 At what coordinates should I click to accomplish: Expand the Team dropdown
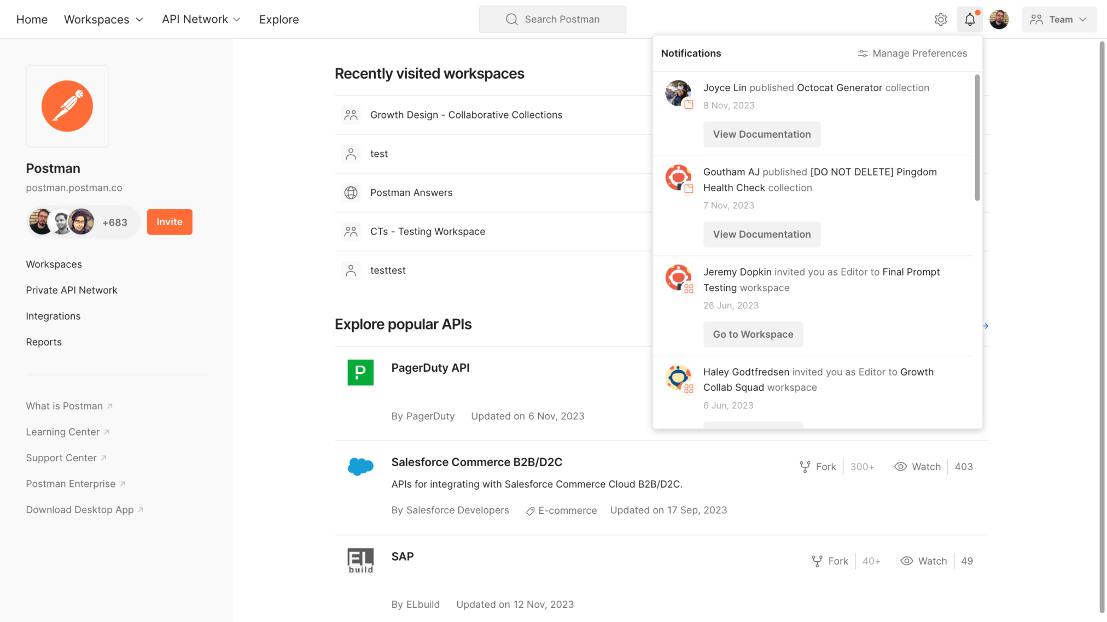(x=1058, y=20)
